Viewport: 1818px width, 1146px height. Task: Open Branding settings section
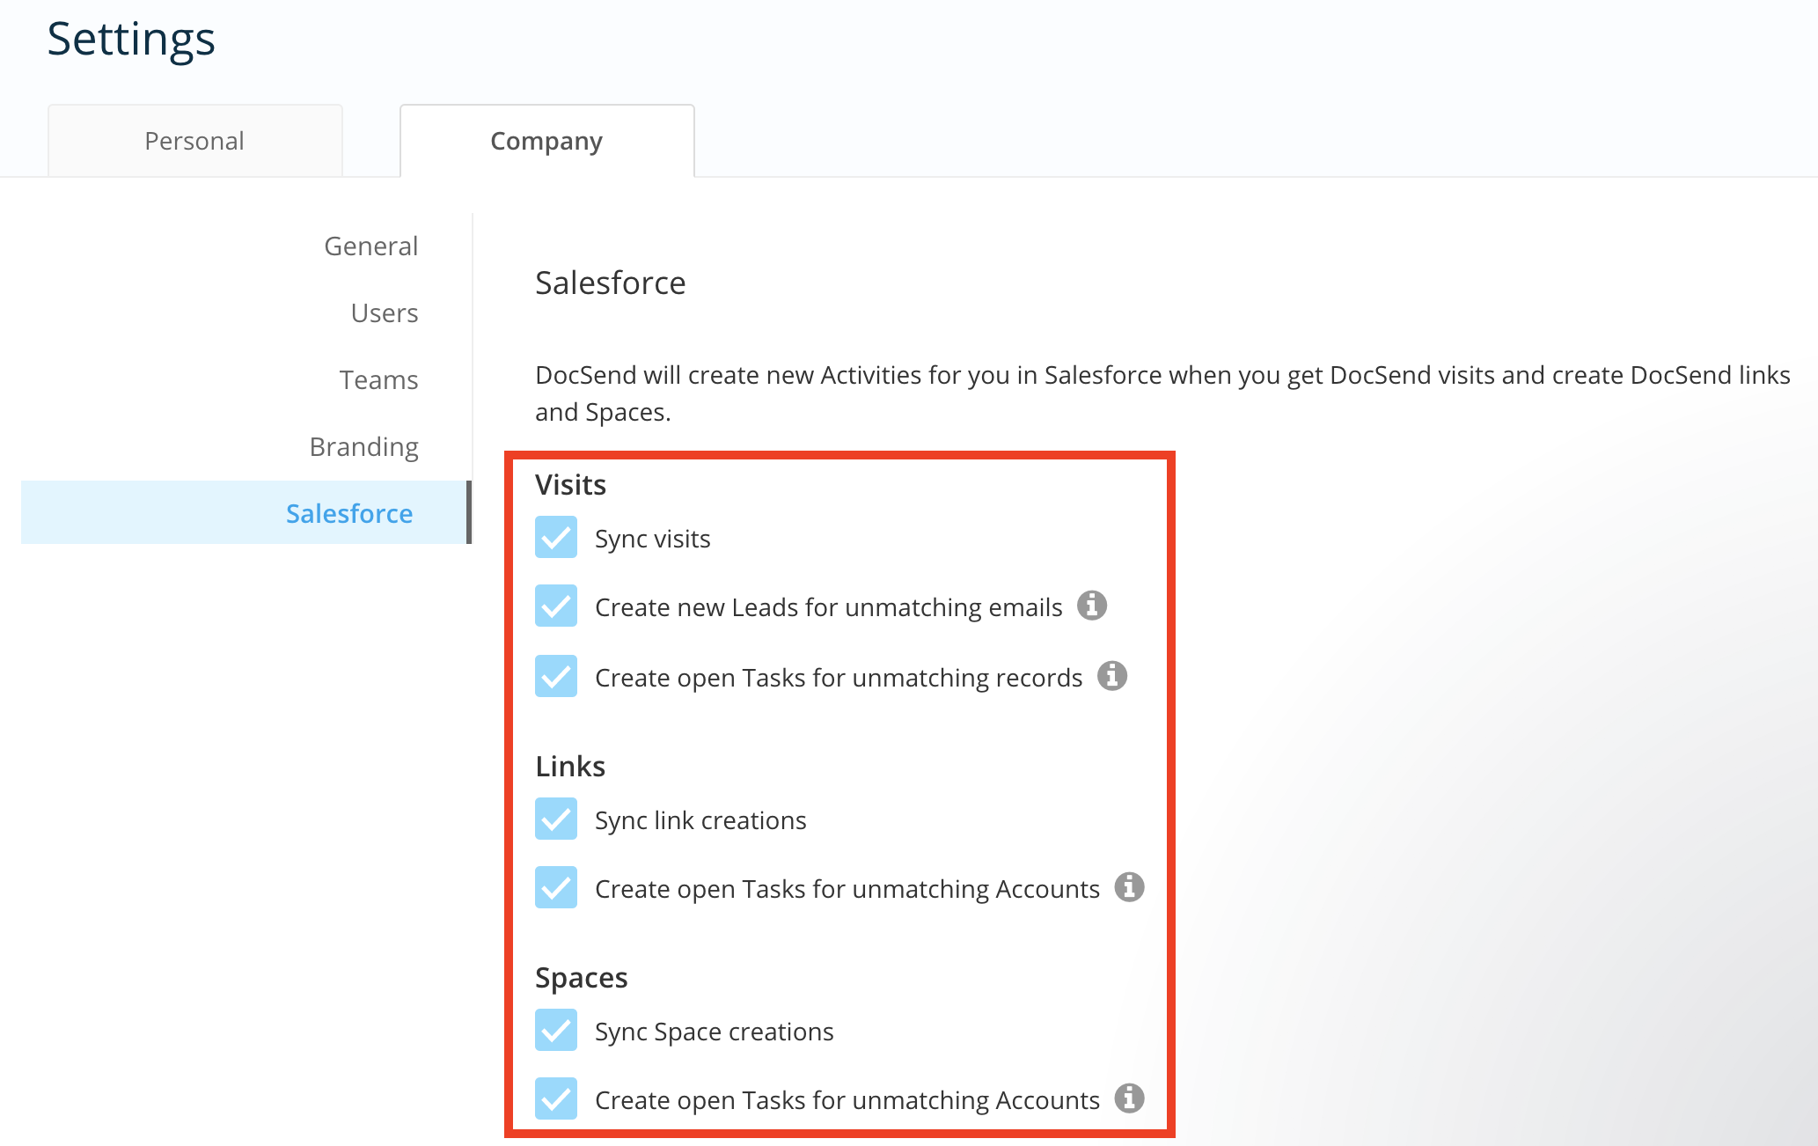click(x=364, y=447)
